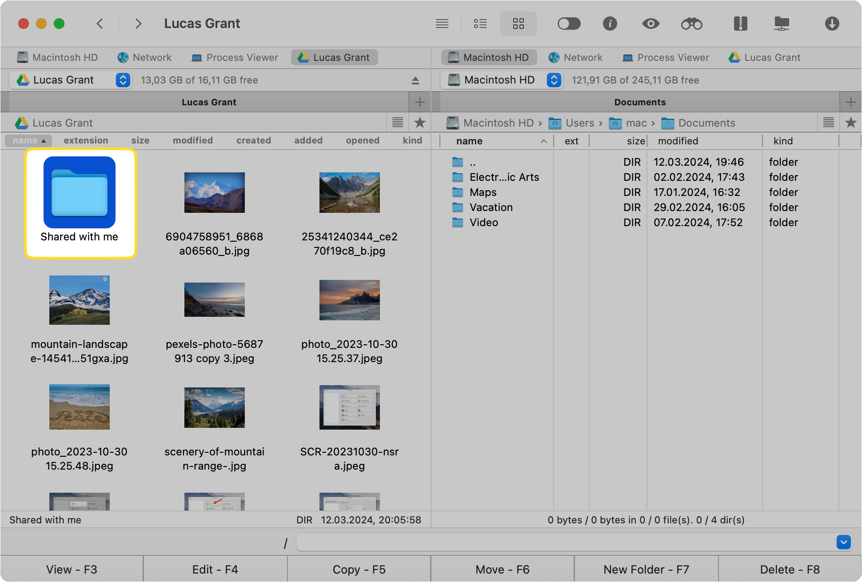This screenshot has width=862, height=582.
Task: Add new tab in right pane
Action: click(850, 102)
